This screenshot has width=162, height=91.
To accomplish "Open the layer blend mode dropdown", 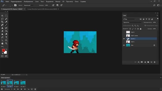I will (133, 22).
